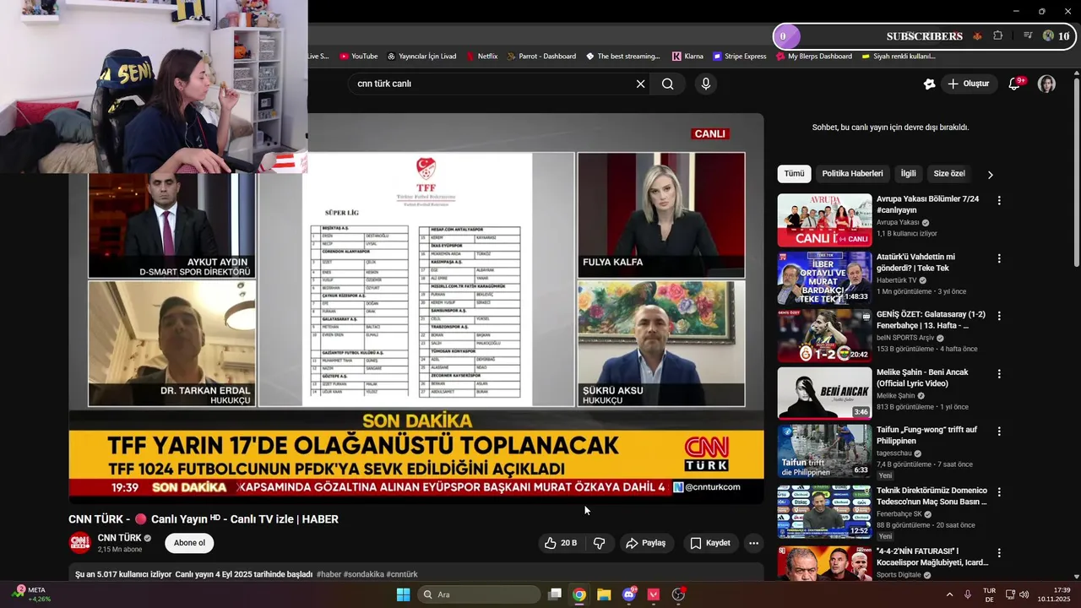Select the Politika Haberleri chip

852,174
